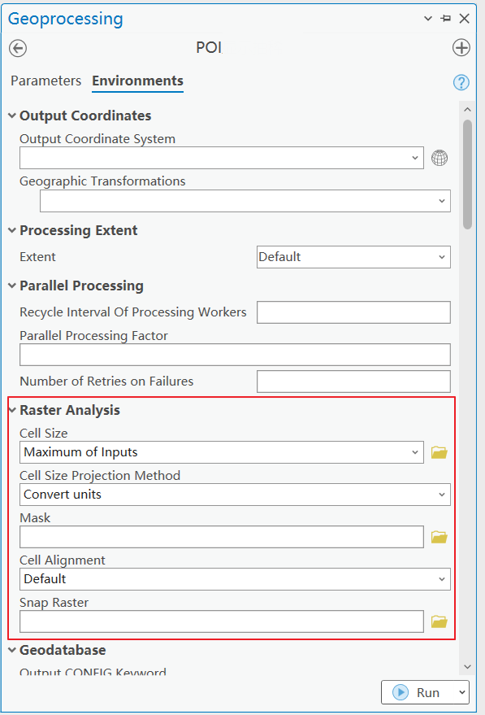Click the Parallel Processing Factor input field
485x715 pixels.
click(x=235, y=355)
